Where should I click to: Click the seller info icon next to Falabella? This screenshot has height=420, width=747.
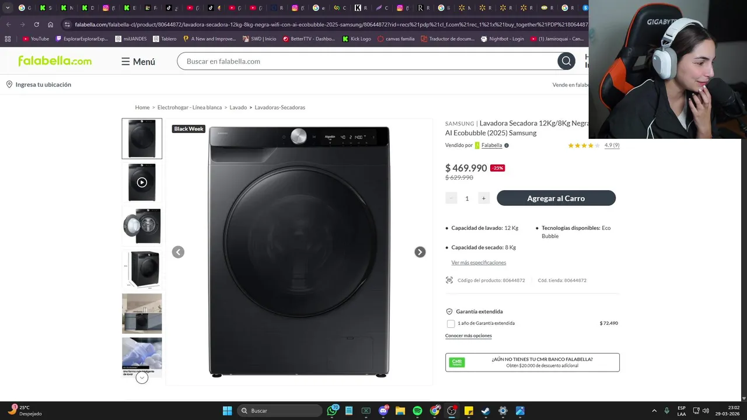click(x=507, y=145)
